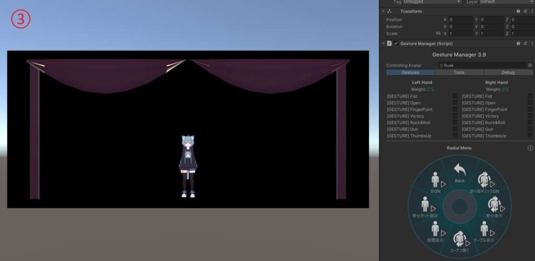Switch to the Debug tab
535x261 pixels.
[x=508, y=72]
